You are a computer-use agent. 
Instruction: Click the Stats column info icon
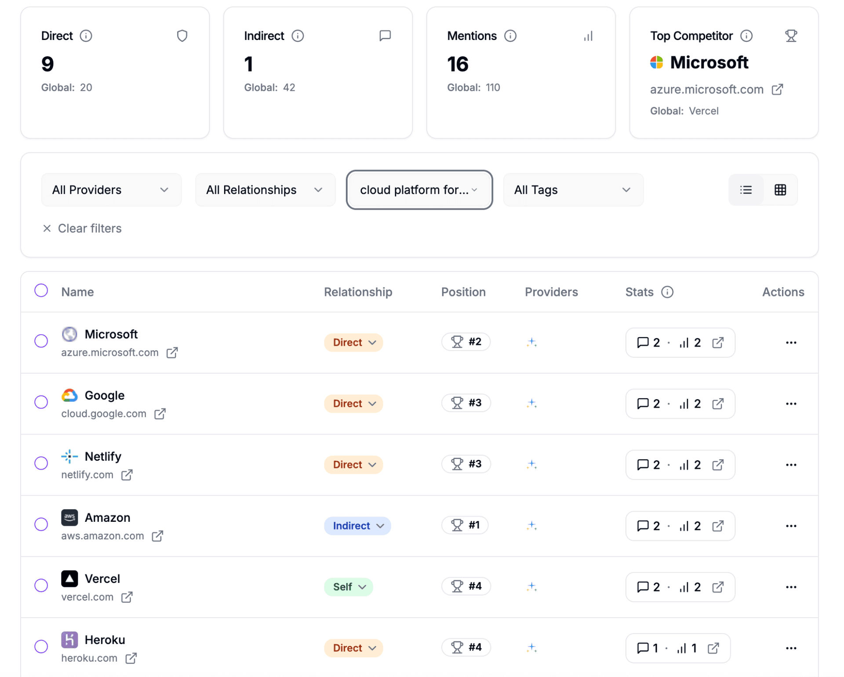(667, 292)
